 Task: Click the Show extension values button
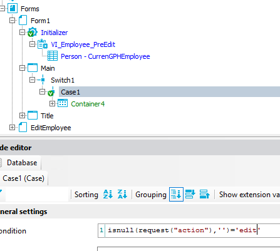coord(249,195)
